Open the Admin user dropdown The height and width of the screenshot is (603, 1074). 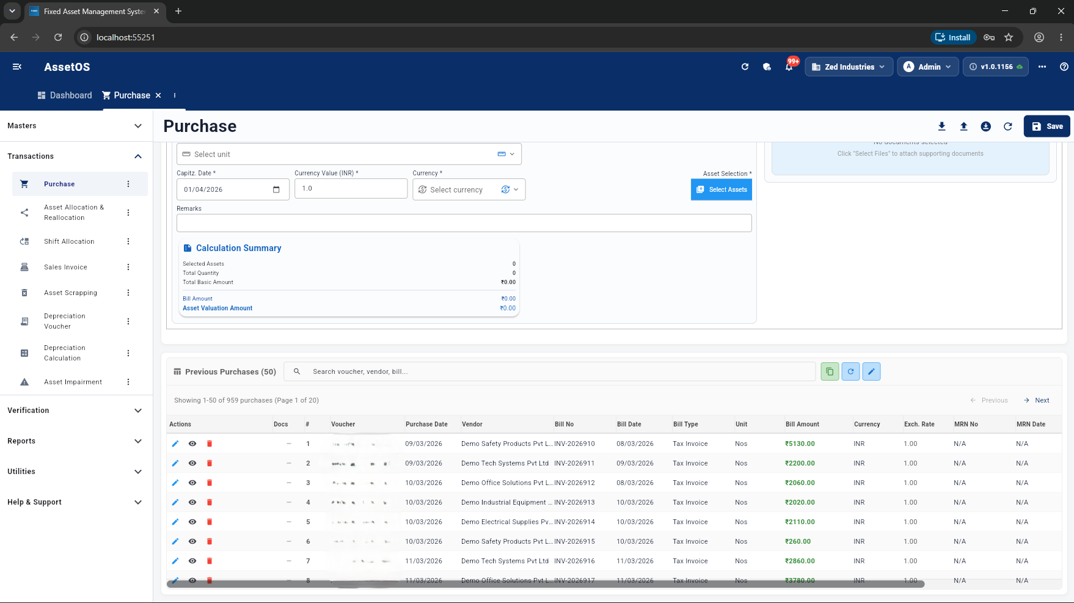(x=927, y=67)
